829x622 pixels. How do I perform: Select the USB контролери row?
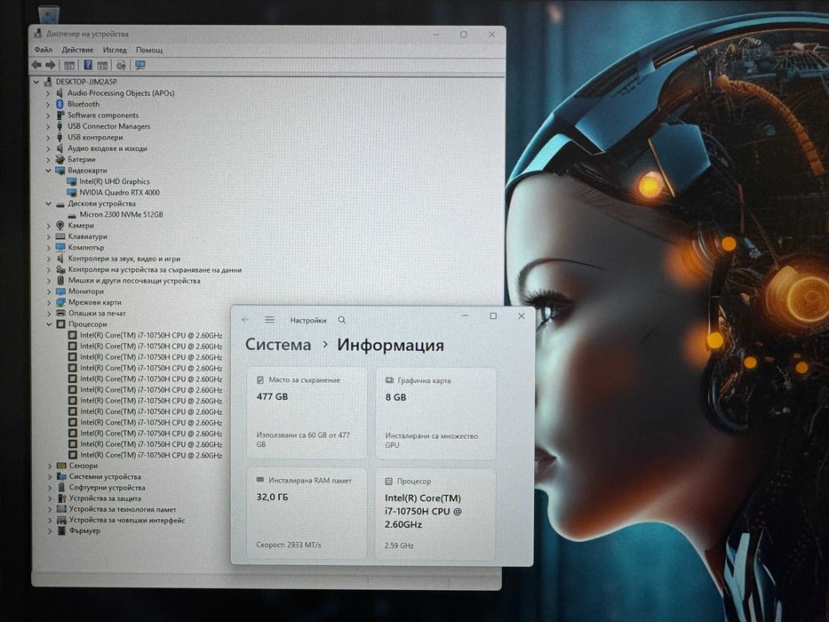point(95,138)
